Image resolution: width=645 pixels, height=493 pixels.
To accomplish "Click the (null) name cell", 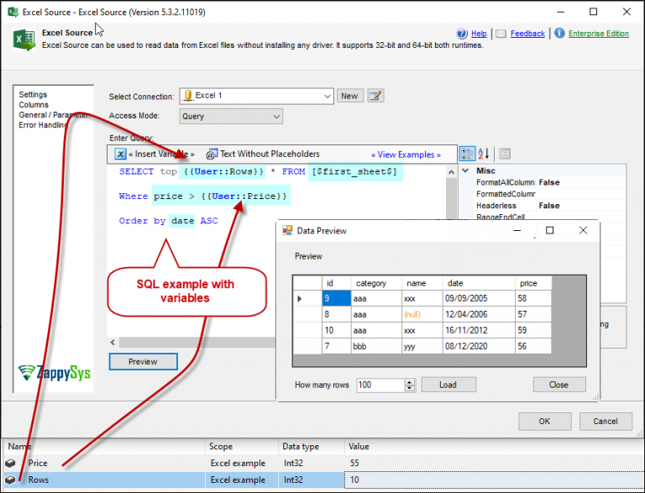I will (422, 314).
